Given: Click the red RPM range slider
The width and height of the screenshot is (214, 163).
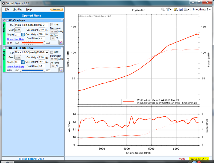Looking at the screenshot, I should pos(32,43).
